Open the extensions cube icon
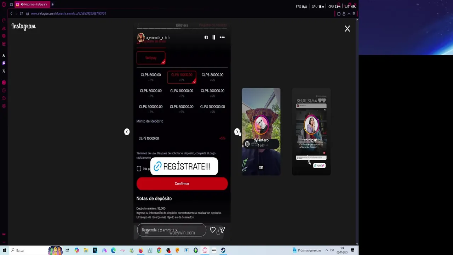 [x=339, y=14]
